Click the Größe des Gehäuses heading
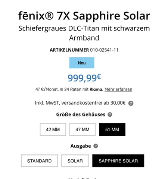 (x=81, y=114)
